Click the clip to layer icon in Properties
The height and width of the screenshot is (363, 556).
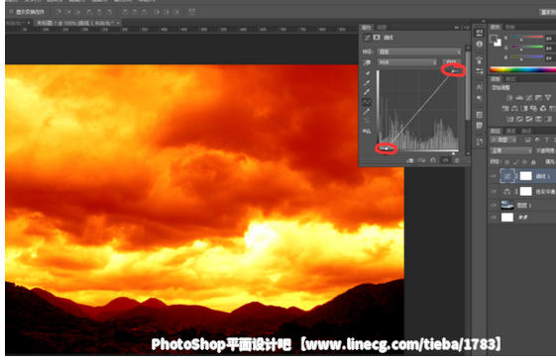[410, 160]
